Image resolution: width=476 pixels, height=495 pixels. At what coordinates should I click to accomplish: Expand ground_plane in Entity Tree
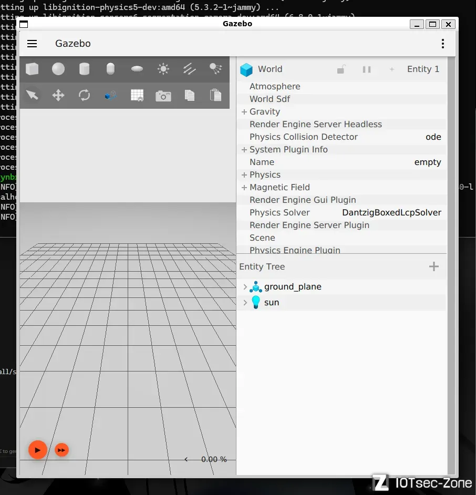245,286
